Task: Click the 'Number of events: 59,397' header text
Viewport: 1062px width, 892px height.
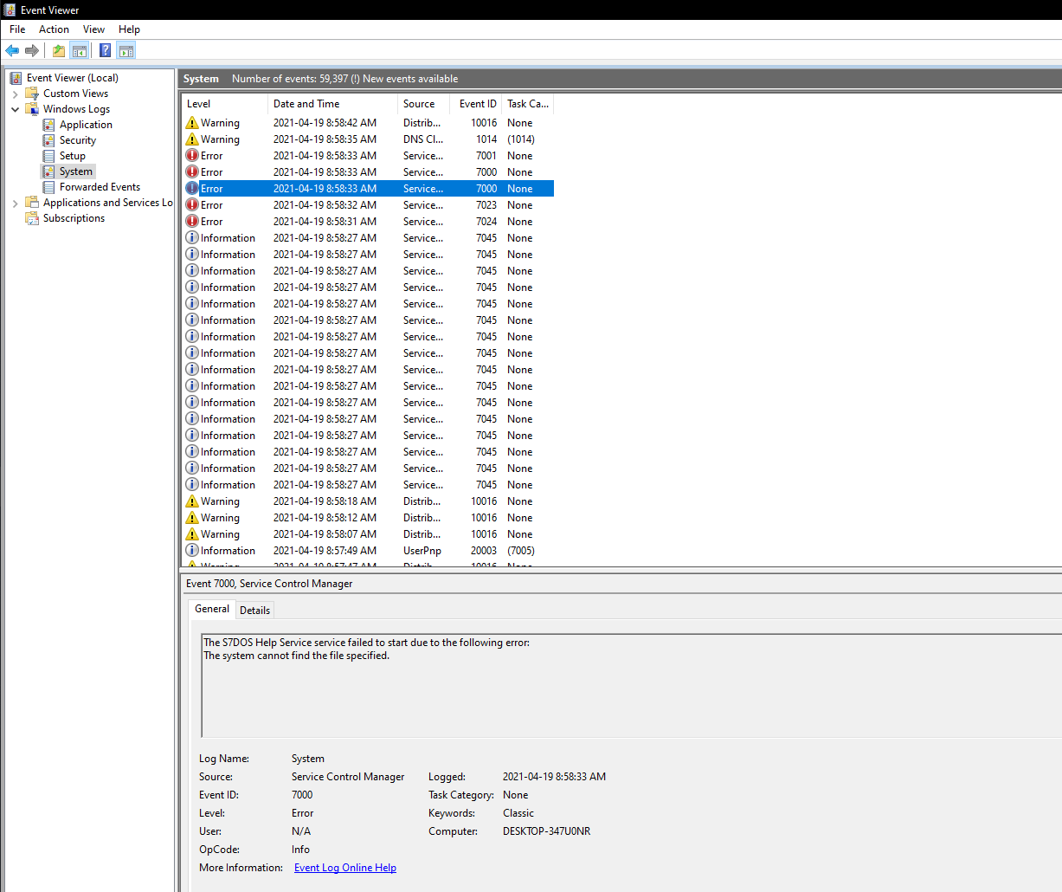Action: [x=290, y=79]
